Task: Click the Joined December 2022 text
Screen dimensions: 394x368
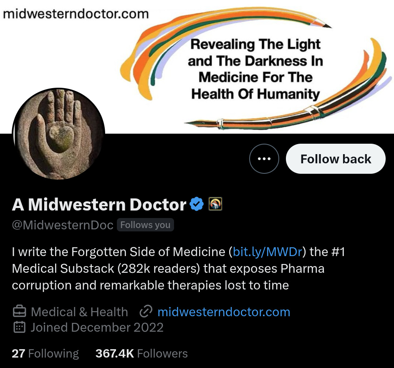Action: coord(97,327)
